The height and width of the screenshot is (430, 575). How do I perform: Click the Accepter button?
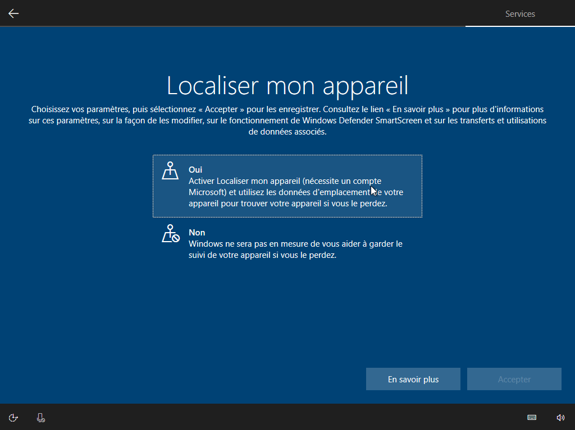[x=514, y=379]
